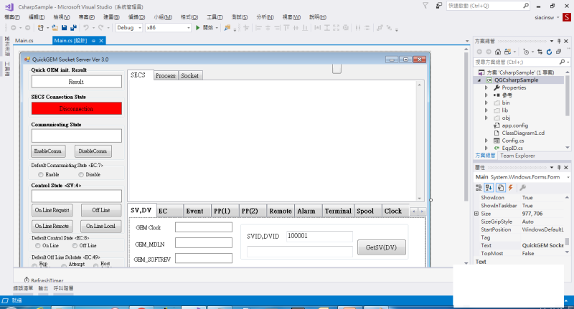This screenshot has height=309, width=574.
Task: Expand the obj folder node
Action: pyautogui.click(x=486, y=118)
